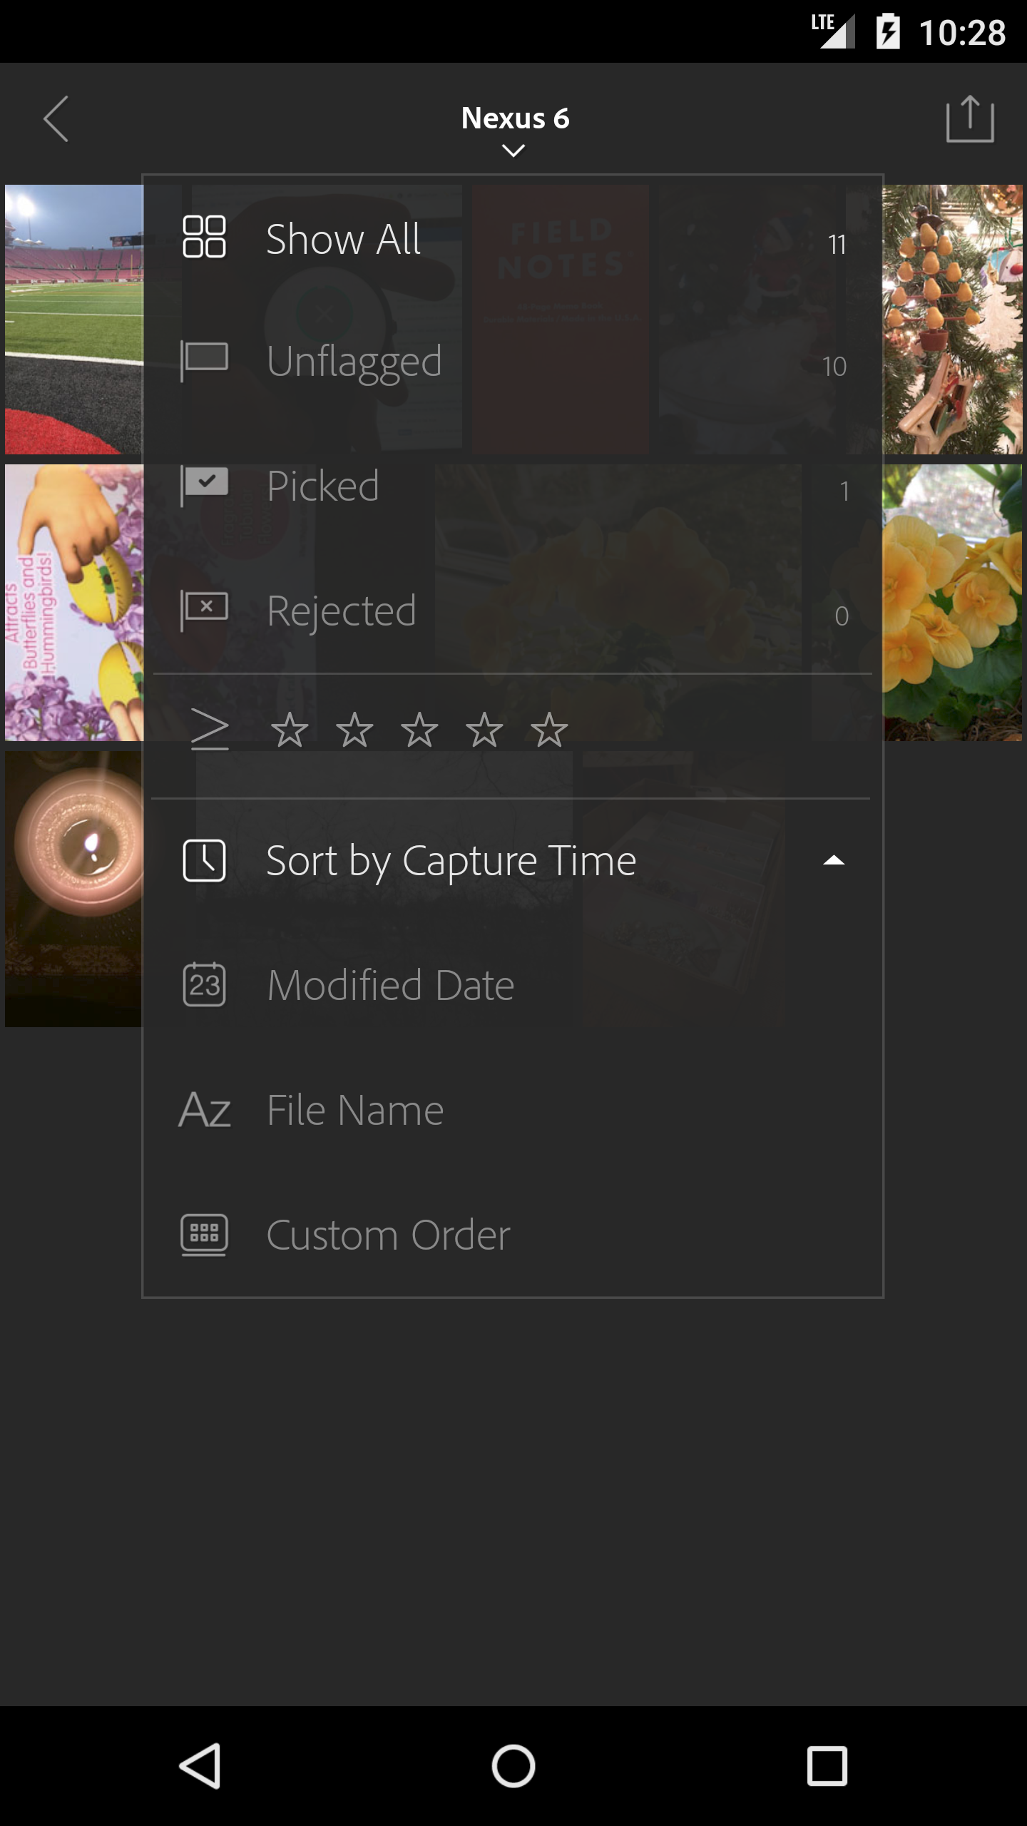This screenshot has height=1826, width=1027.
Task: Click the Custom Order grid icon
Action: click(x=205, y=1235)
